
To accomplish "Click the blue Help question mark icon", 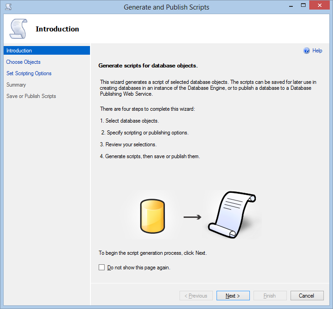I will point(307,51).
